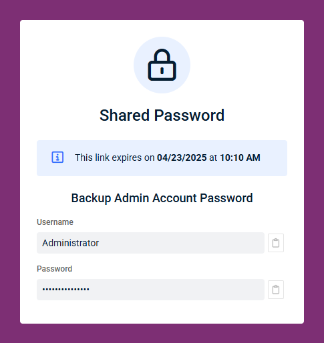This screenshot has height=343, width=324.
Task: Select the Backup Admin Account Password title
Action: 162,198
